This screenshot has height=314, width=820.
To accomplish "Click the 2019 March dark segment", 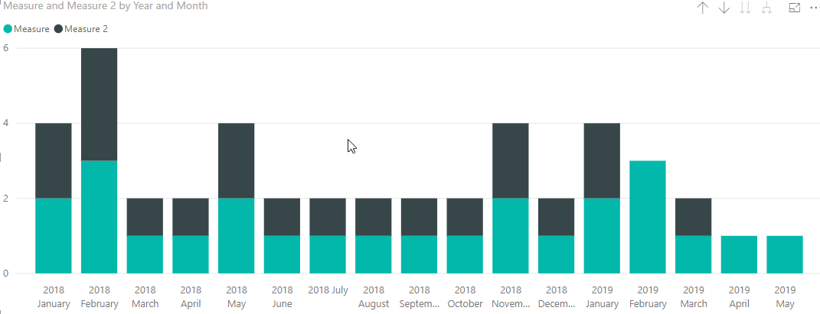I will click(693, 217).
